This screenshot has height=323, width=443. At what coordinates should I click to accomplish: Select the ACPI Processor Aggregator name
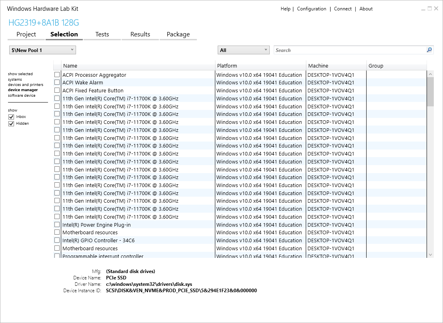click(94, 75)
